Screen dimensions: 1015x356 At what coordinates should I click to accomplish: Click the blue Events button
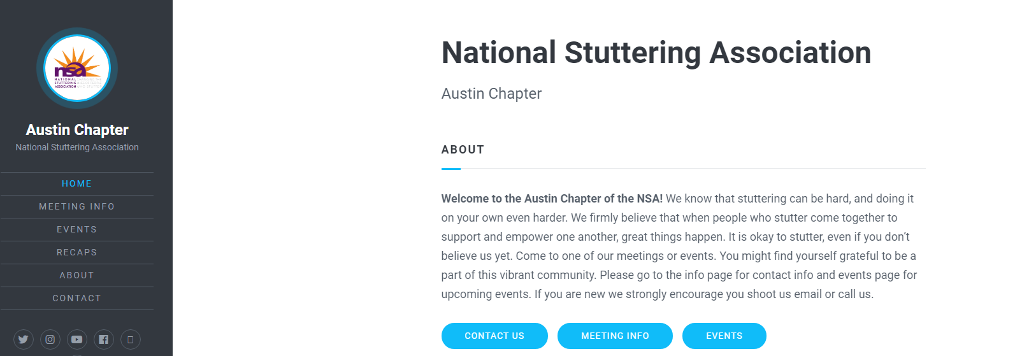tap(724, 336)
